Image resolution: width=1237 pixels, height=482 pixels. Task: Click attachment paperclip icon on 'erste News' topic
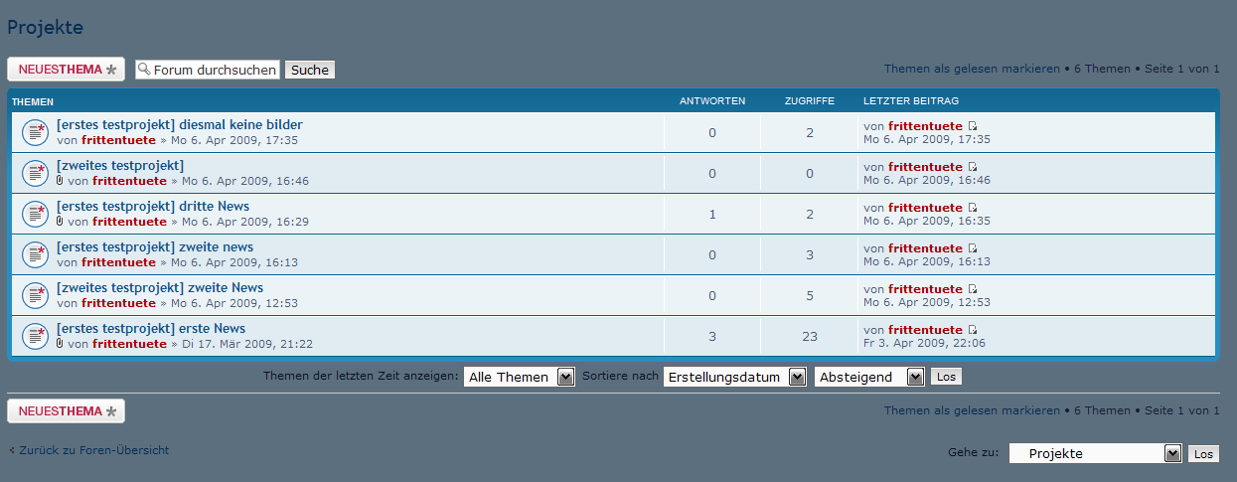point(61,344)
